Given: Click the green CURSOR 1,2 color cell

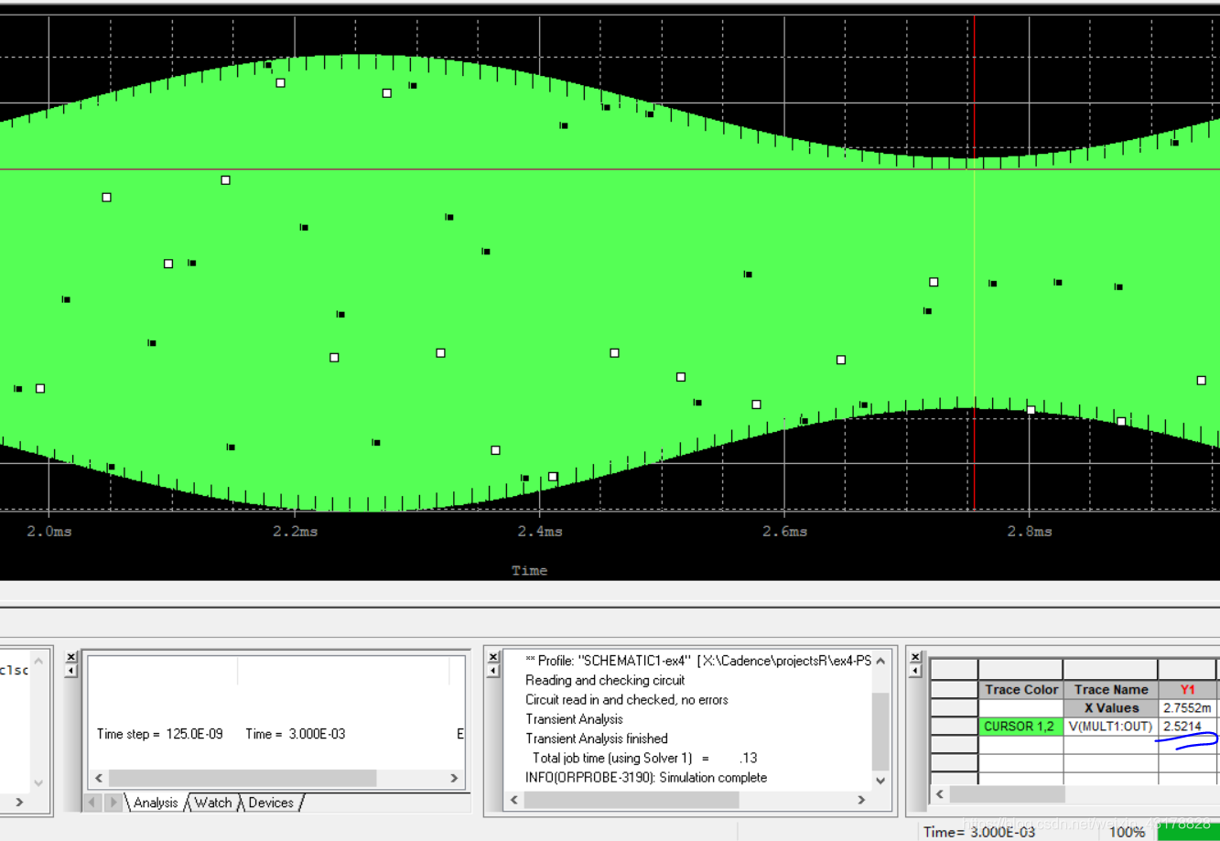Looking at the screenshot, I should coord(1020,727).
